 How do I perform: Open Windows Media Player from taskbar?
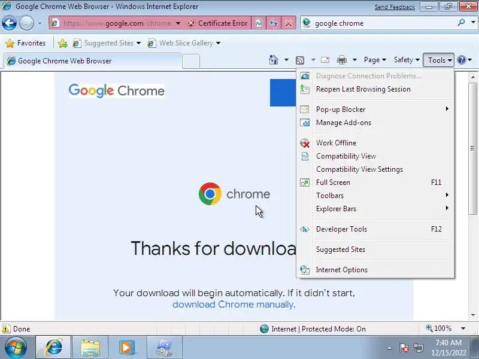(127, 347)
